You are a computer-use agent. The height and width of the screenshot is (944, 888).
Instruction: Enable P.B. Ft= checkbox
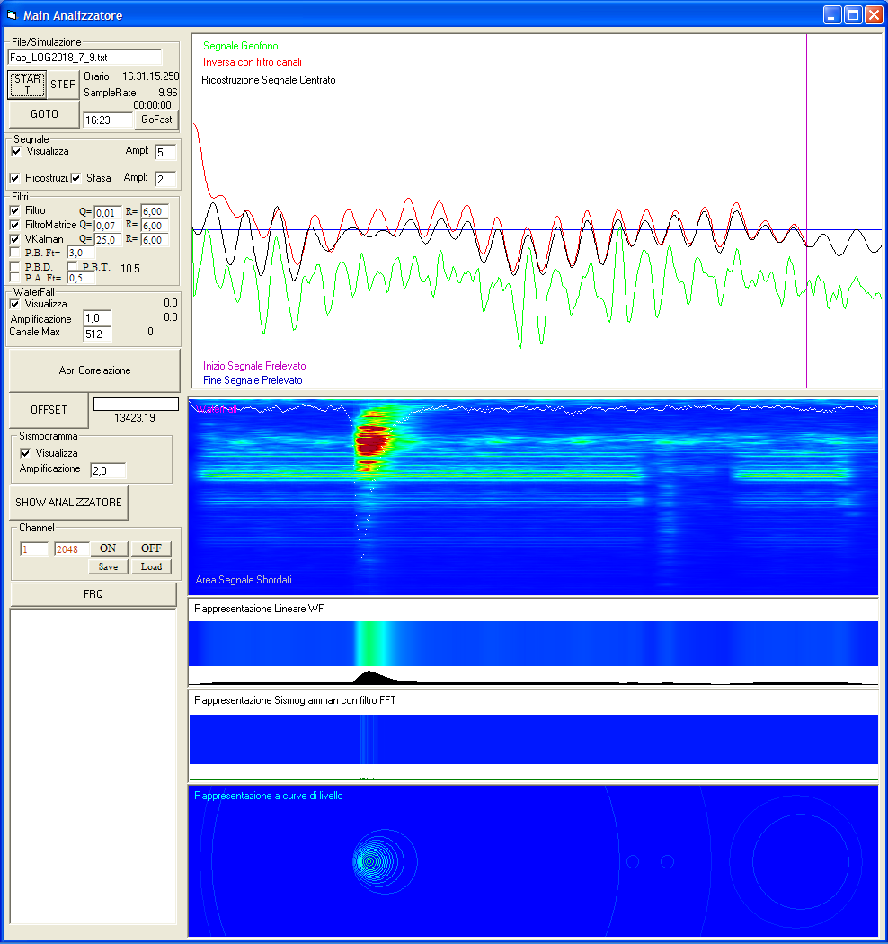click(x=15, y=253)
